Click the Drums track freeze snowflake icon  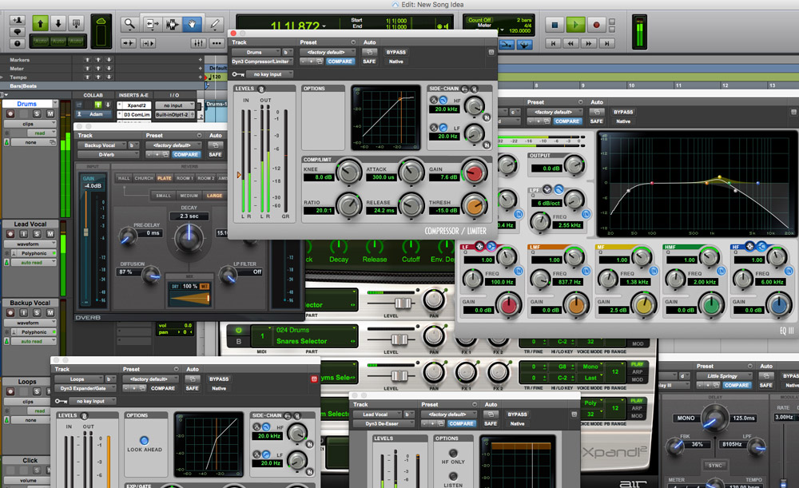pyautogui.click(x=7, y=133)
